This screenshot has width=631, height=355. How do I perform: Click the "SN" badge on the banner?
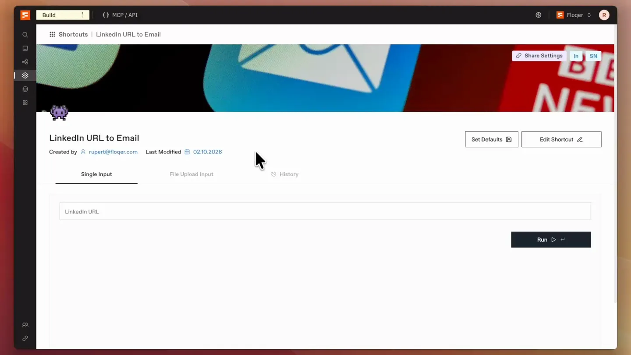(x=593, y=56)
